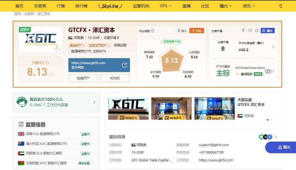Open the second WikiFX office photo
This screenshot has height=170, width=296.
tap(171, 109)
